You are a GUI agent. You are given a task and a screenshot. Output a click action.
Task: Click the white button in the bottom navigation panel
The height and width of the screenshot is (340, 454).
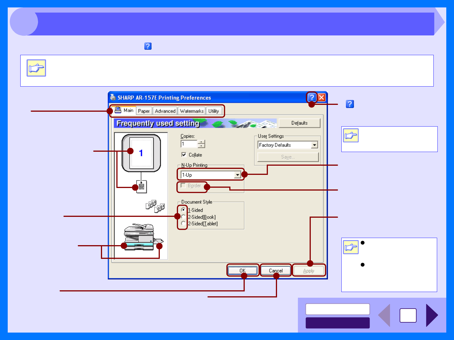point(338,309)
